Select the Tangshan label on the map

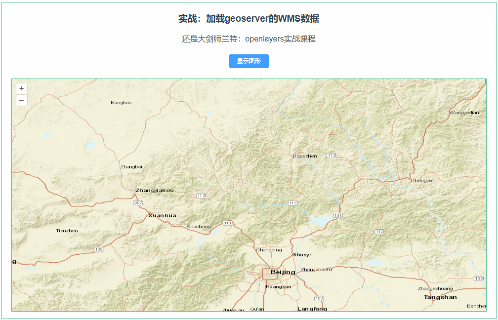[440, 297]
